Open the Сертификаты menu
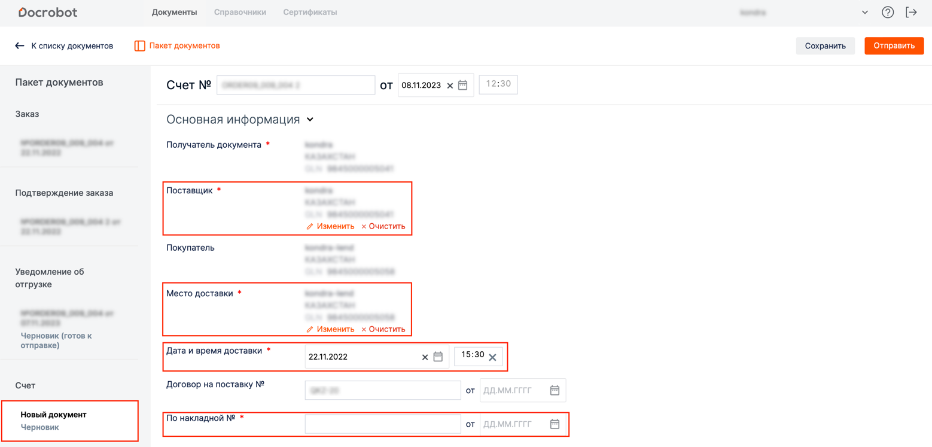Screen dimensions: 932x447 (x=310, y=12)
